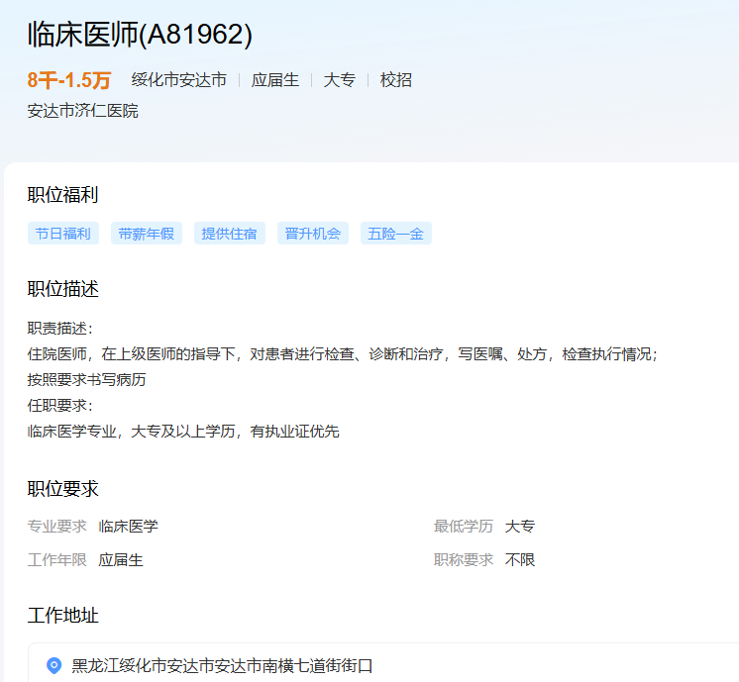The width and height of the screenshot is (739, 682).
Task: Click the 提供住宿 benefit tag
Action: [x=230, y=234]
